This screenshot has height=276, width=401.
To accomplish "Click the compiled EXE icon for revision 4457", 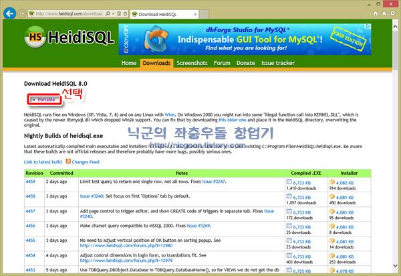I will click(x=289, y=211).
